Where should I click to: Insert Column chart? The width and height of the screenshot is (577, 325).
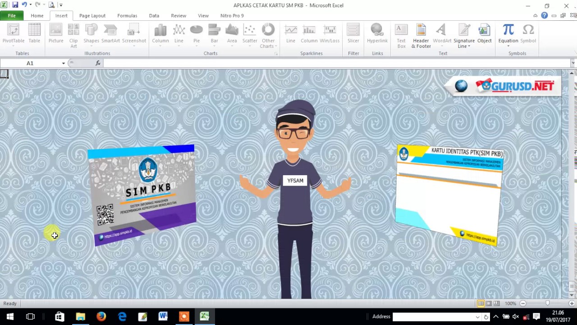[160, 35]
